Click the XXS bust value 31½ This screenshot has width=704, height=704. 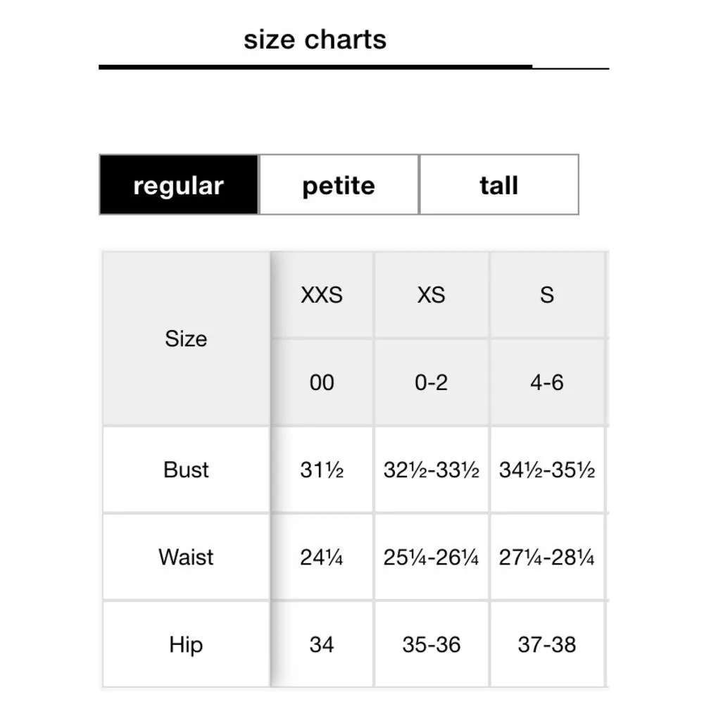(x=322, y=470)
